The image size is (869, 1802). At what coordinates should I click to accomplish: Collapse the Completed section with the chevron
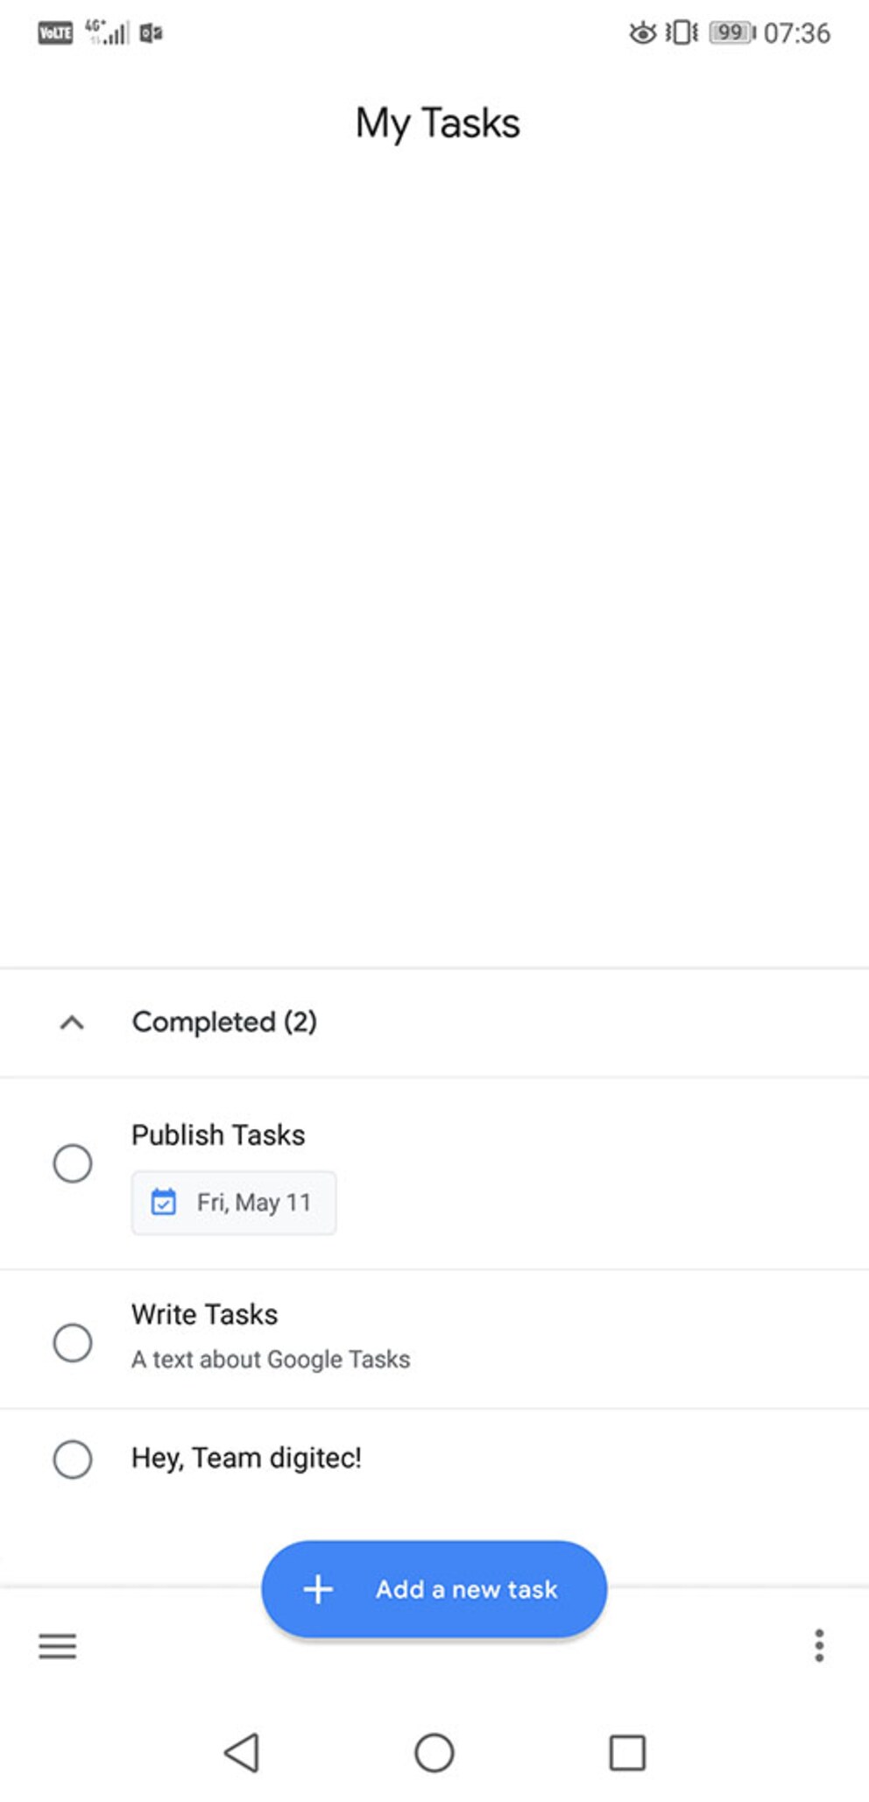point(72,1021)
